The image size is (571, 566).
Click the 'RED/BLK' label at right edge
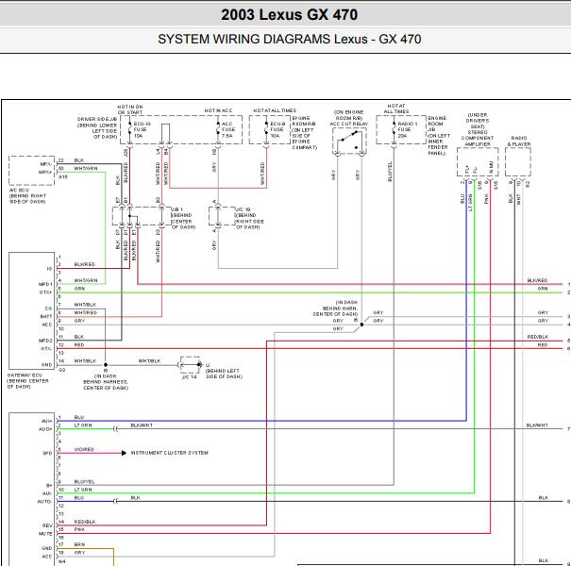pos(538,337)
